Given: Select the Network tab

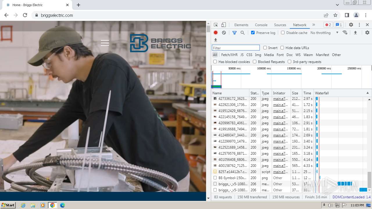Looking at the screenshot, I should [300, 25].
